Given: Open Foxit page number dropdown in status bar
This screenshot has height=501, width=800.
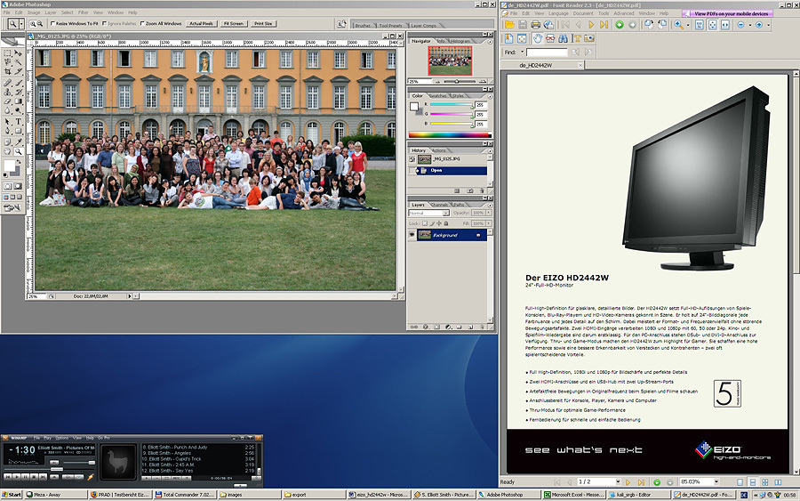Looking at the screenshot, I should (x=618, y=481).
